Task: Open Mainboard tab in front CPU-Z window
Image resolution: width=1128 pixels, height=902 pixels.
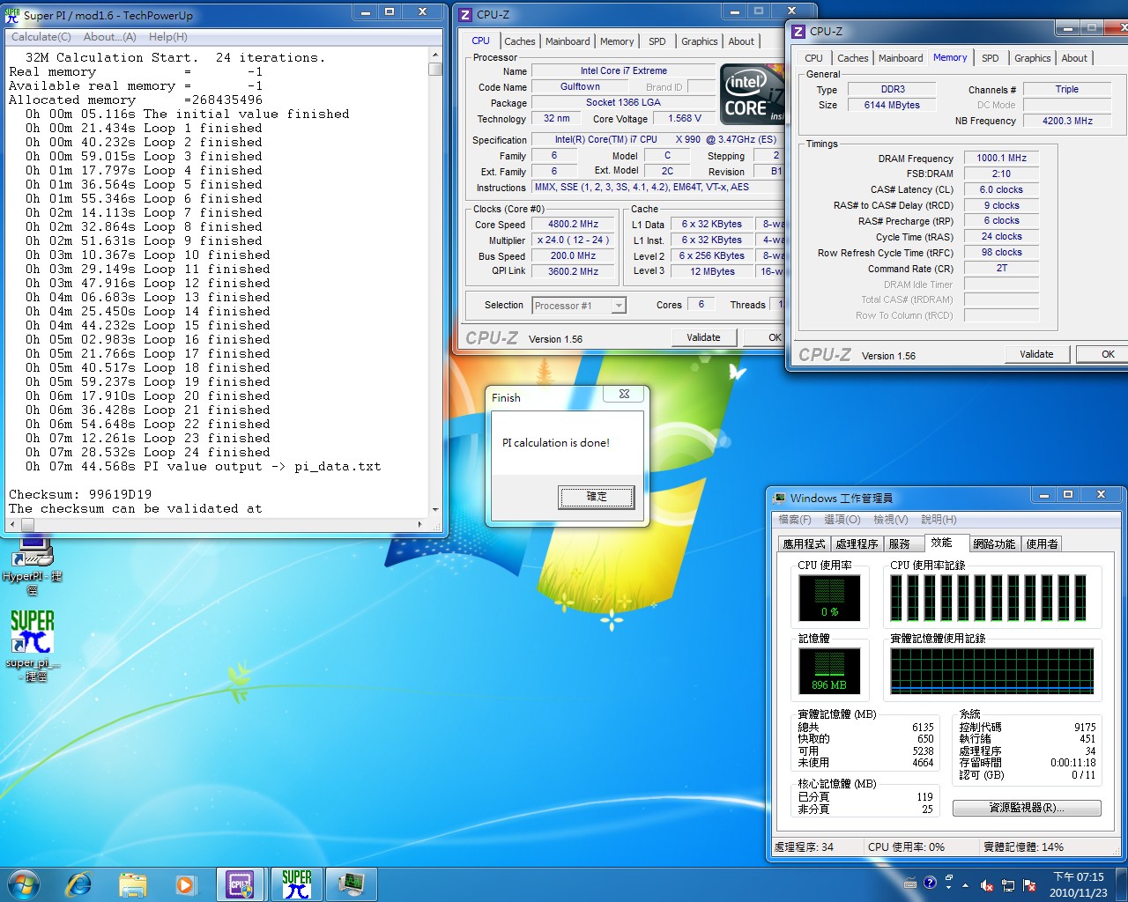Action: (901, 58)
